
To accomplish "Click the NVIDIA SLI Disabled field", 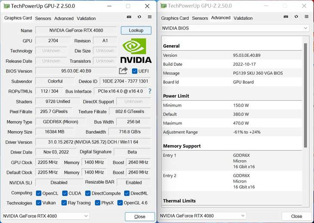I will point(59,183).
